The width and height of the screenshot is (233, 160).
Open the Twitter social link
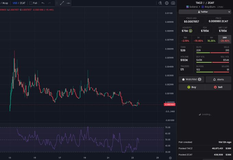coord(203,12)
